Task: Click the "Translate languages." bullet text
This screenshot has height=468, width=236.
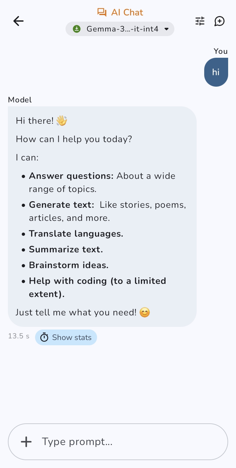Action: 76,234
